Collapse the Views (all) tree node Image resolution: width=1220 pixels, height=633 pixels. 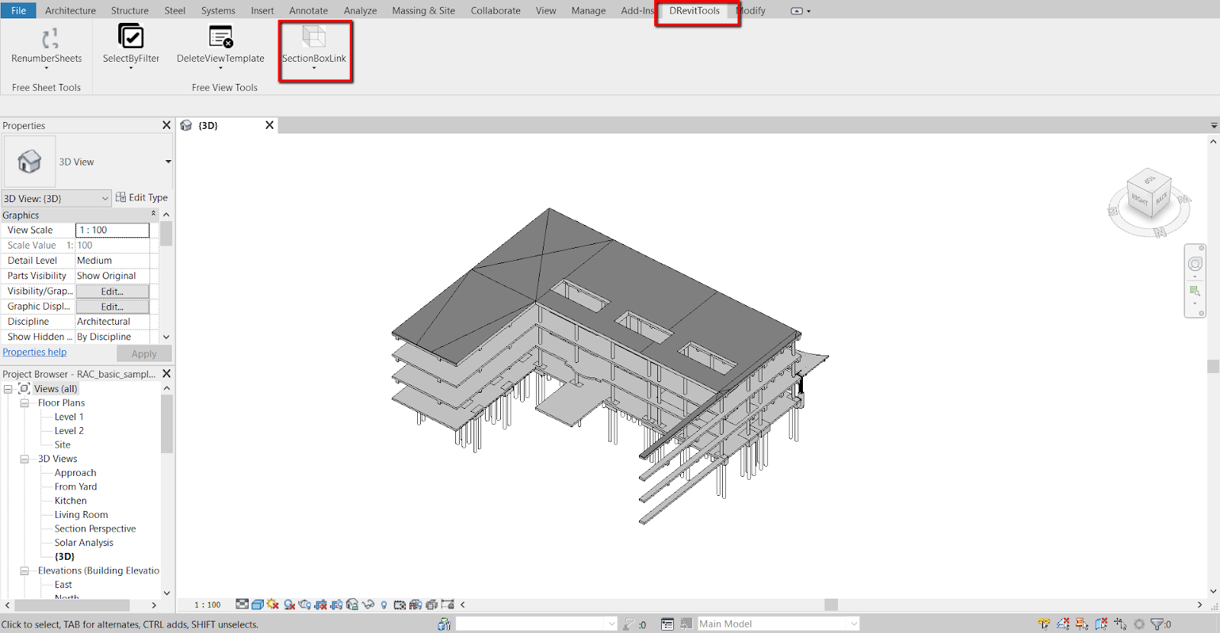pyautogui.click(x=8, y=389)
